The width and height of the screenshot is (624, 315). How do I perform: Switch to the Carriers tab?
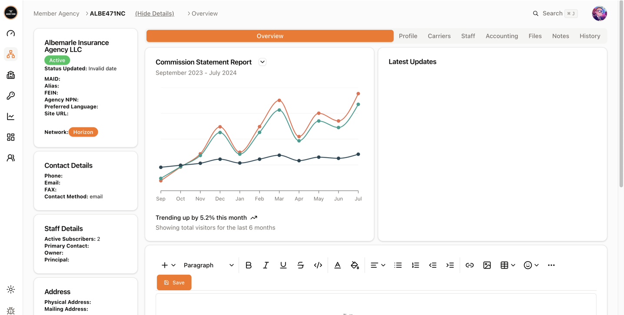(439, 36)
